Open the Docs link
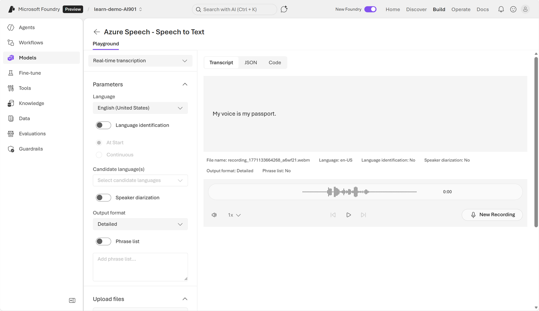This screenshot has width=539, height=311. coord(483,9)
